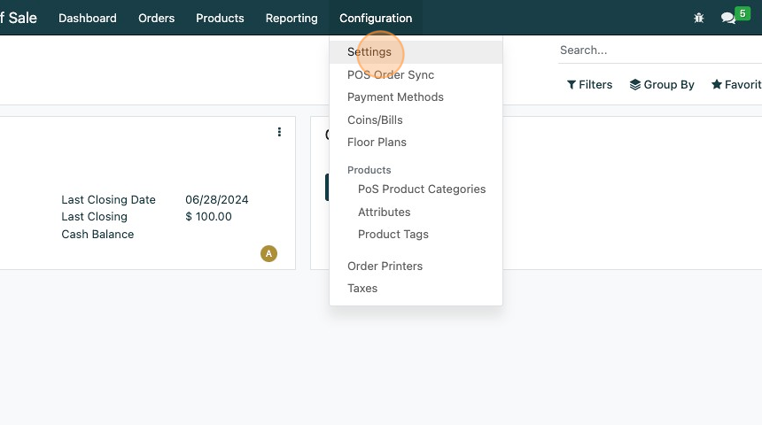Screen dimensions: 762x425
Task: Open the chat messages icon
Action: (728, 18)
